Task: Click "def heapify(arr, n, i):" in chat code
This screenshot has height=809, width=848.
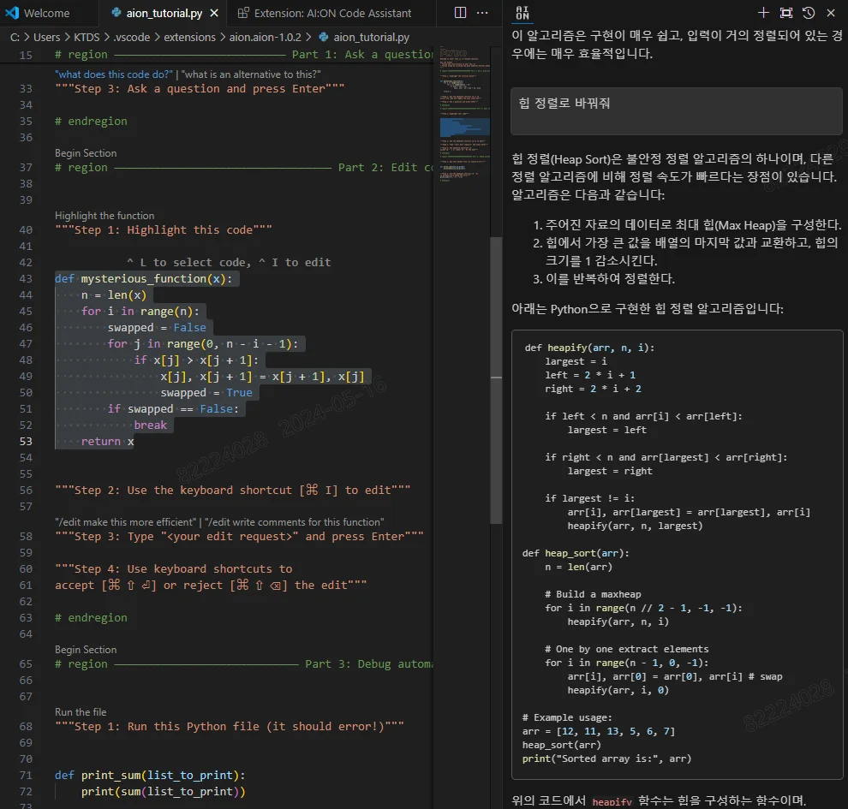Action: coord(589,348)
